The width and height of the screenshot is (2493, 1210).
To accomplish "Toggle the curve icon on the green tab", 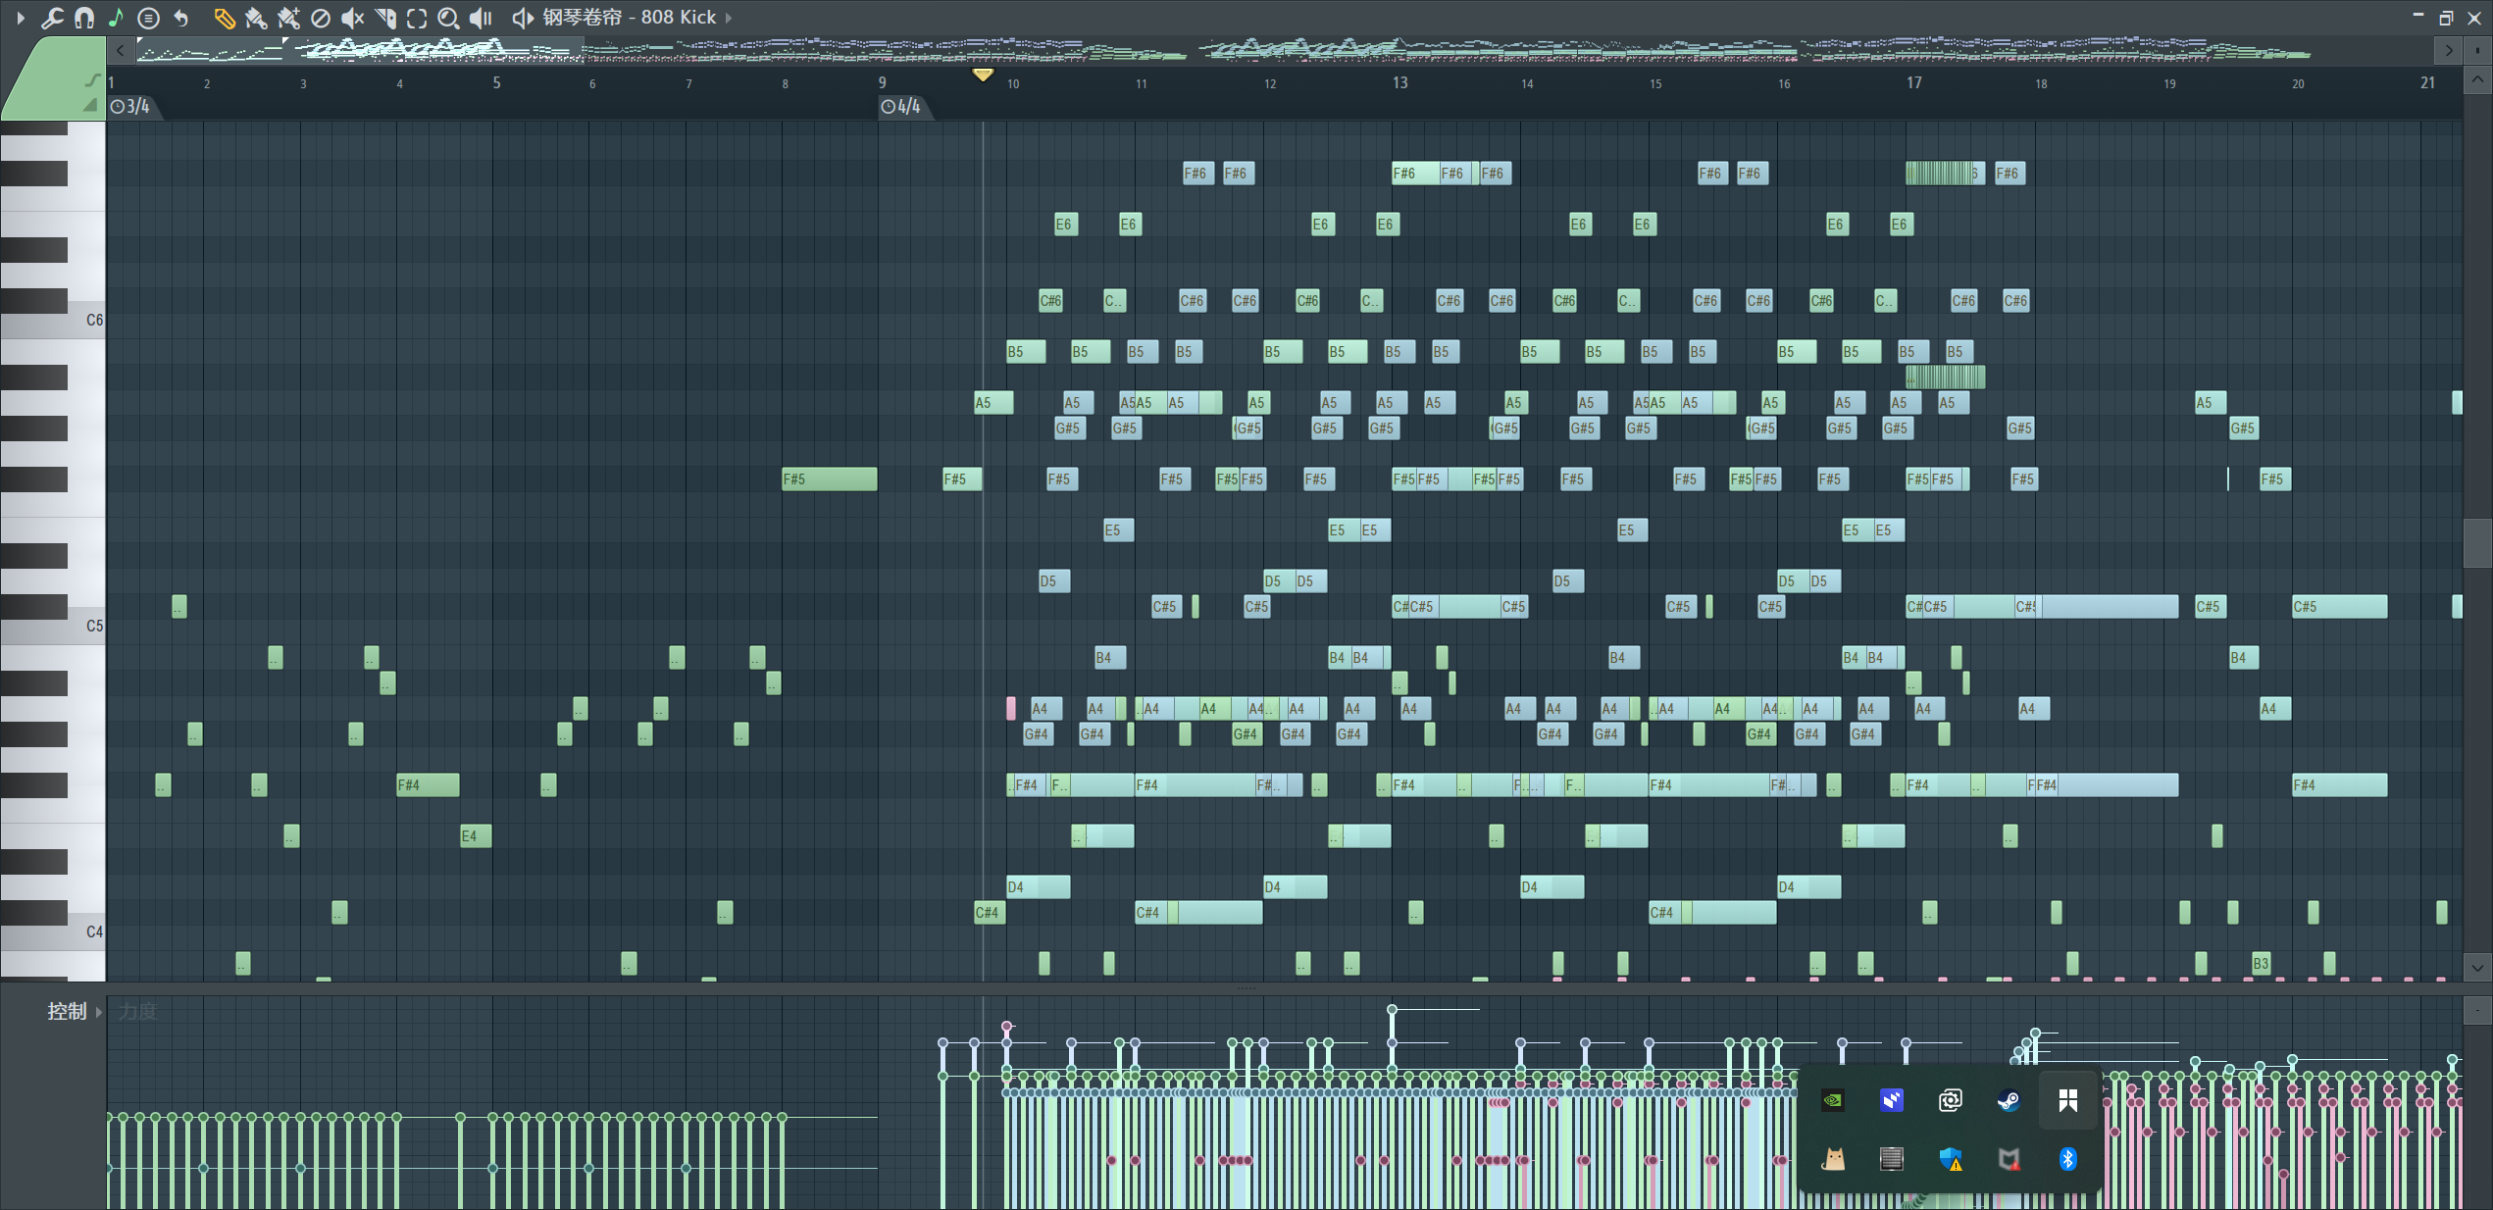I will 92,79.
